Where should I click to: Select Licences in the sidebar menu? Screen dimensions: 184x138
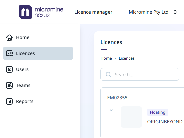[38, 53]
